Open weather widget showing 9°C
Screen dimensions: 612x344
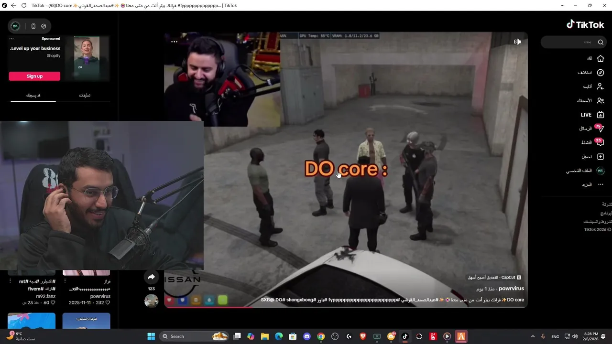pyautogui.click(x=21, y=336)
